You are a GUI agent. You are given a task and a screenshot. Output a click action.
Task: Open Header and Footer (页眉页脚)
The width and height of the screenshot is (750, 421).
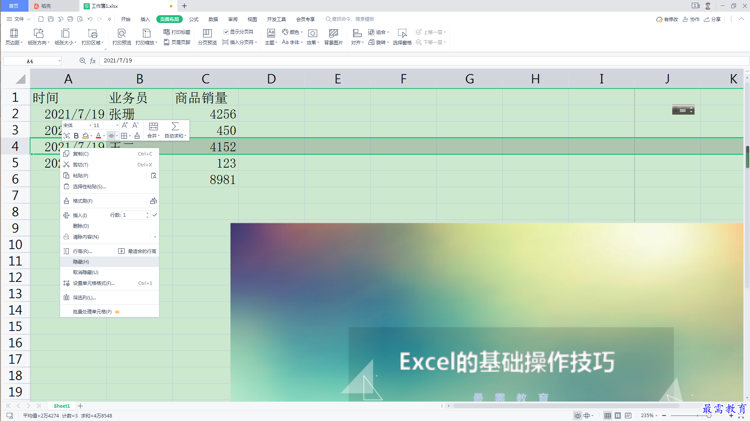pos(177,42)
